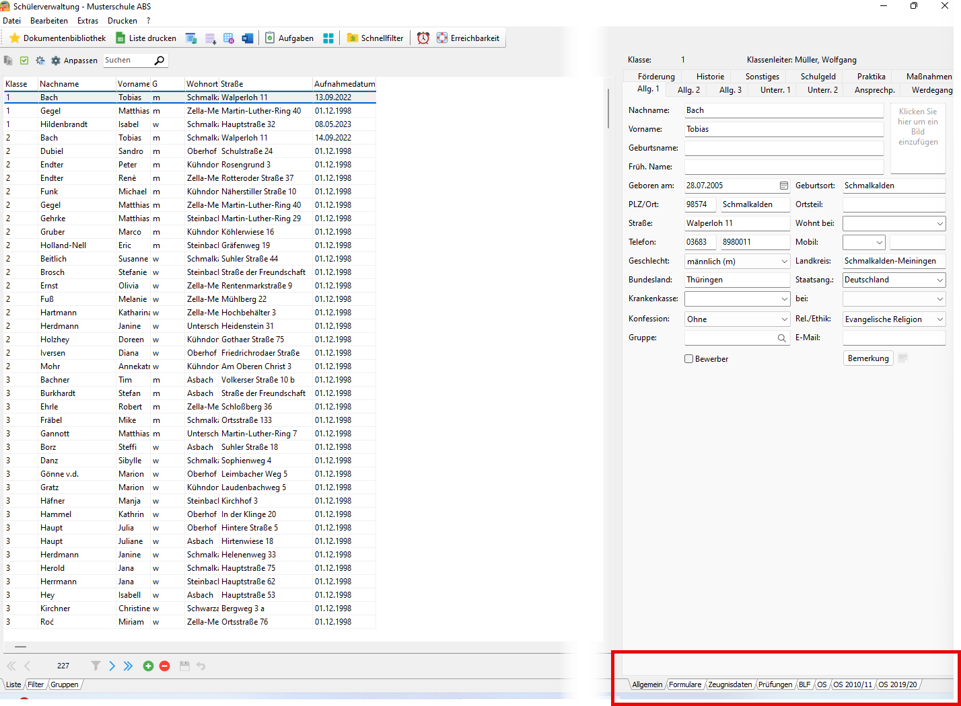
Task: Expand the Konfession dropdown
Action: pyautogui.click(x=784, y=319)
